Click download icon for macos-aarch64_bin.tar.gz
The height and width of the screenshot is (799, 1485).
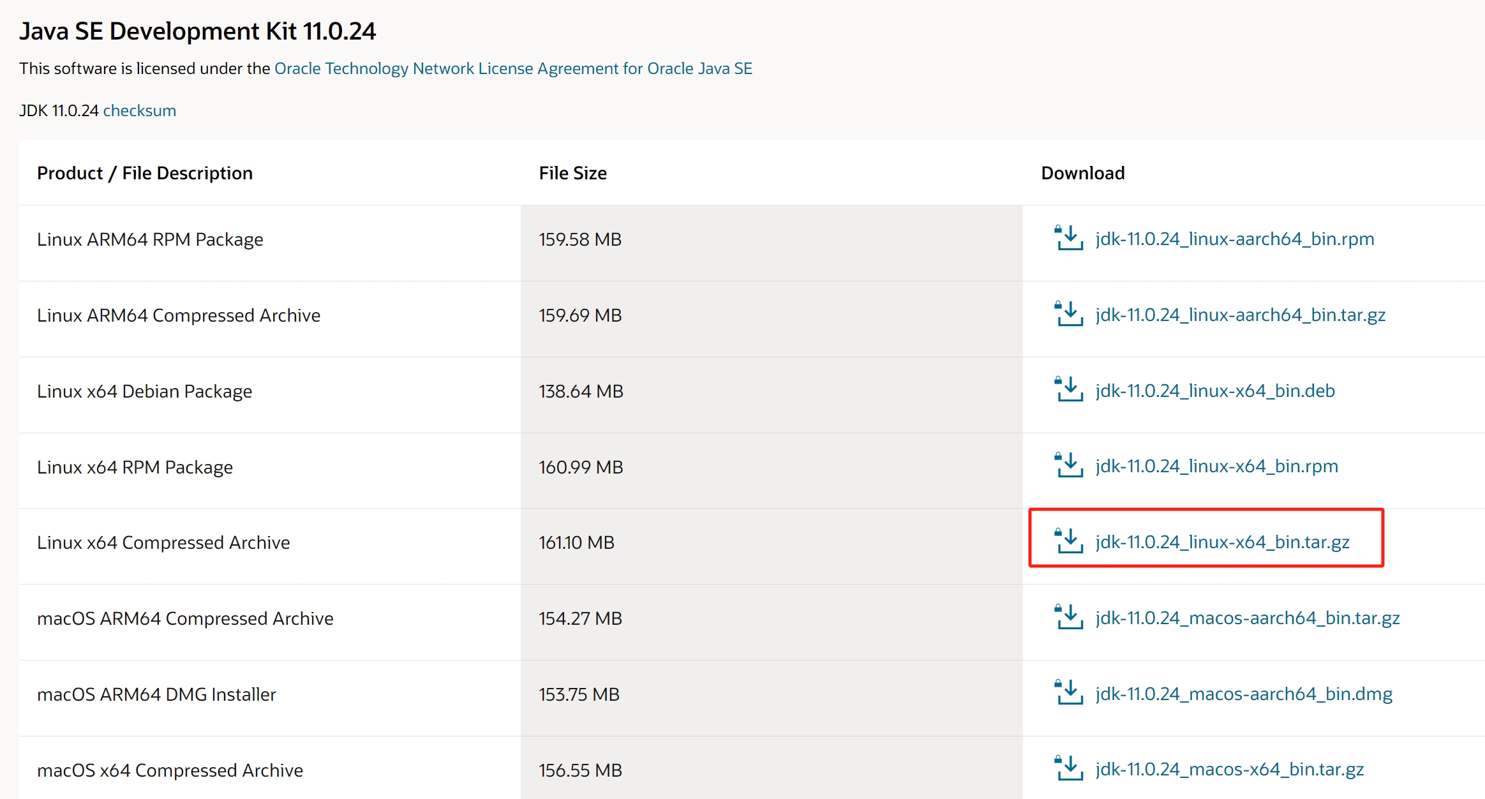pyautogui.click(x=1068, y=617)
